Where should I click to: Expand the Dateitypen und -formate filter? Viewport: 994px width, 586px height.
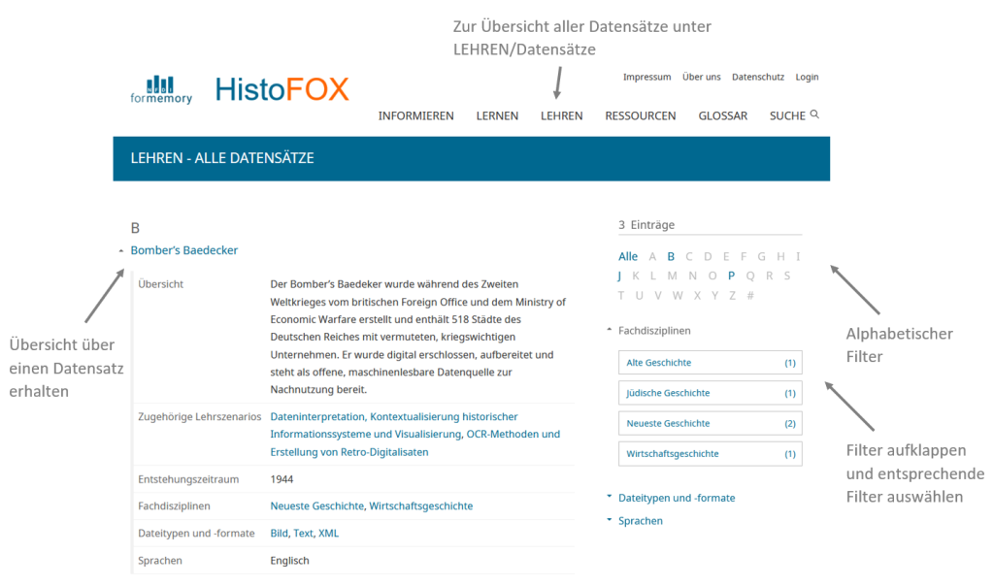[x=609, y=498]
